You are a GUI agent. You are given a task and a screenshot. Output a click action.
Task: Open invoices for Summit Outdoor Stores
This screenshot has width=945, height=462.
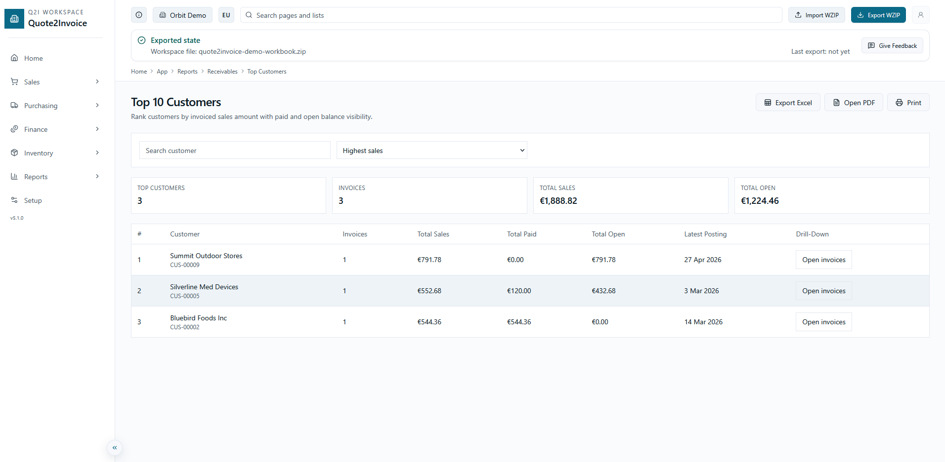[x=823, y=260]
